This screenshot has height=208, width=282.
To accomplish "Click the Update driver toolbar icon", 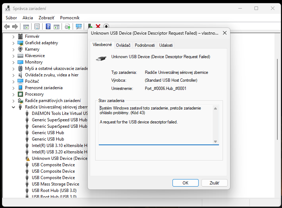I will (x=67, y=26).
